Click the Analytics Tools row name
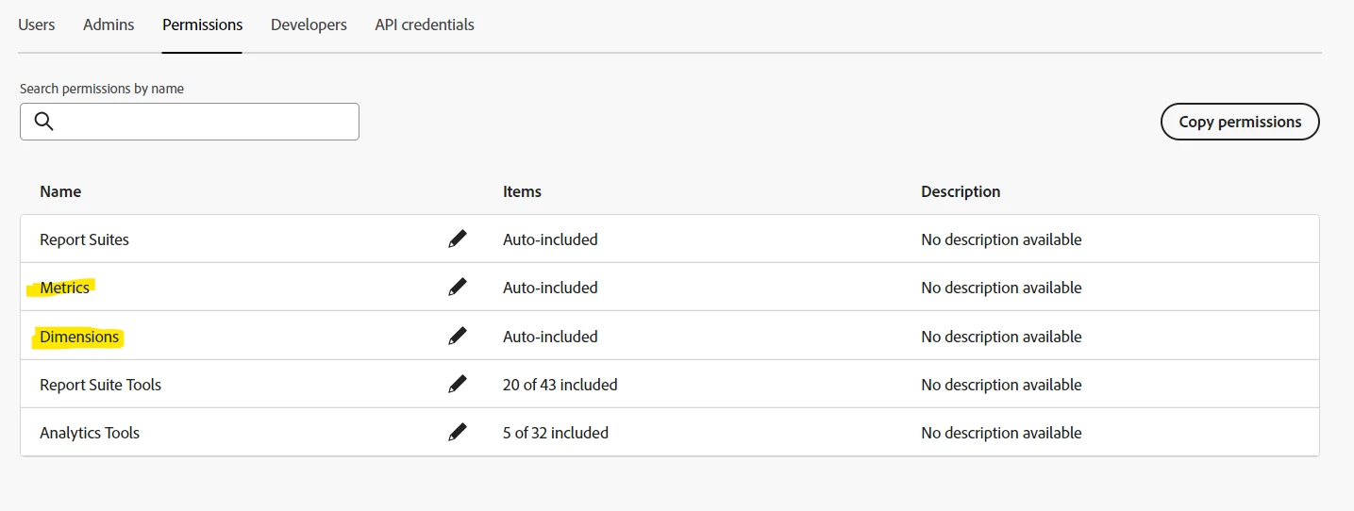 coord(90,433)
